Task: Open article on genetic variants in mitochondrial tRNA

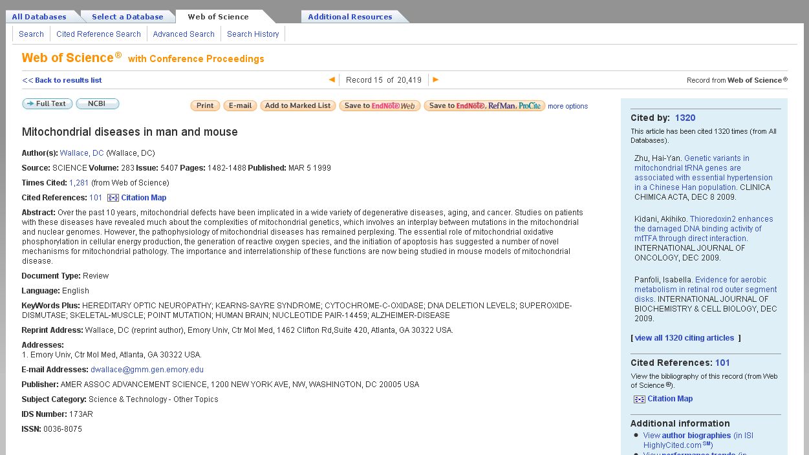Action: pos(704,173)
